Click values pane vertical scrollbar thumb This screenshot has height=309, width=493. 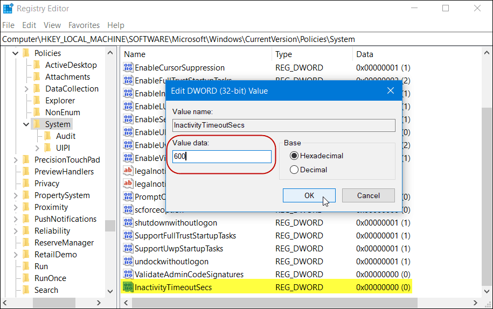[x=487, y=196]
